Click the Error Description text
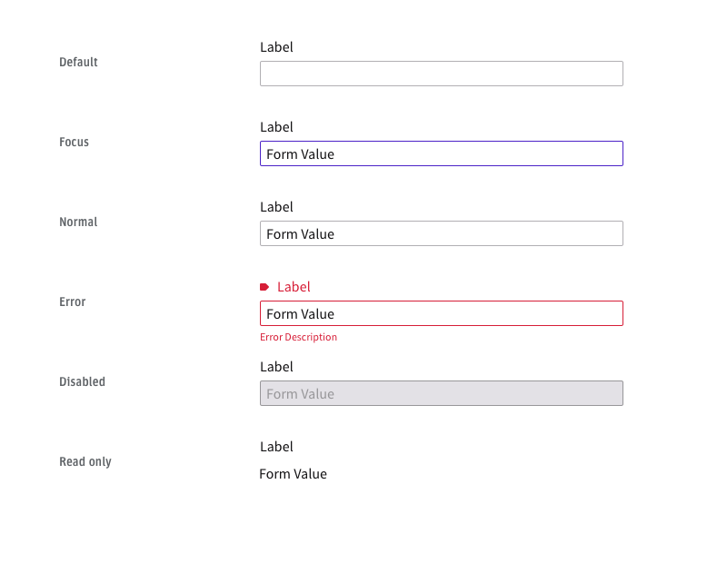The height and width of the screenshot is (583, 727). (298, 337)
